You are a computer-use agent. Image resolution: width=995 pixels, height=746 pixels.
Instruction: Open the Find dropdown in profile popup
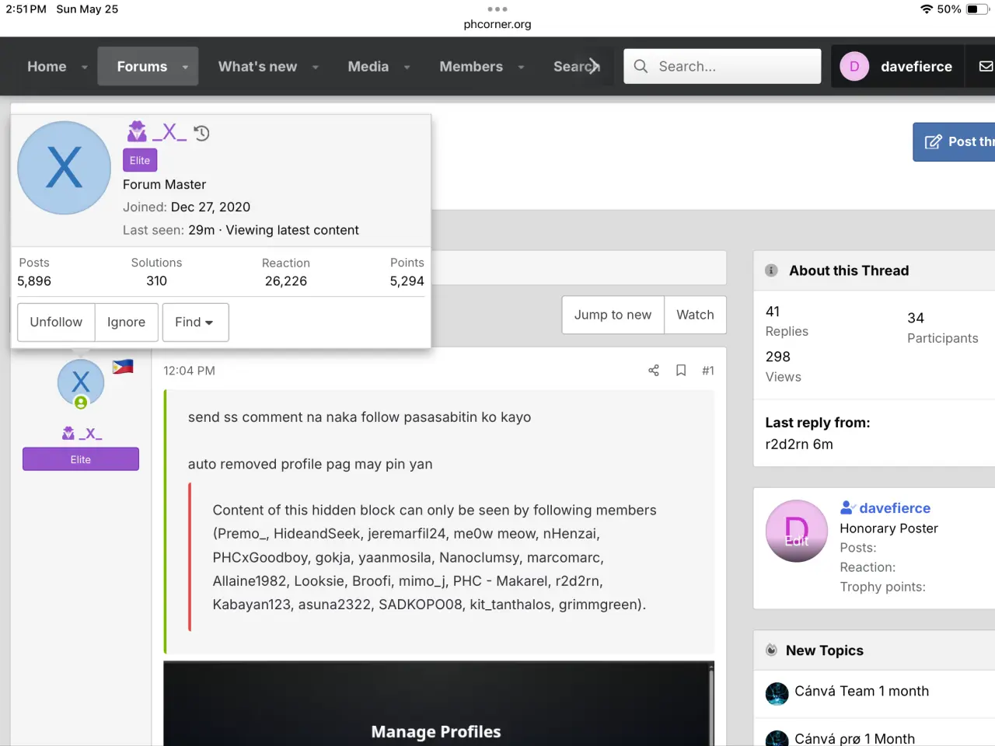(195, 322)
